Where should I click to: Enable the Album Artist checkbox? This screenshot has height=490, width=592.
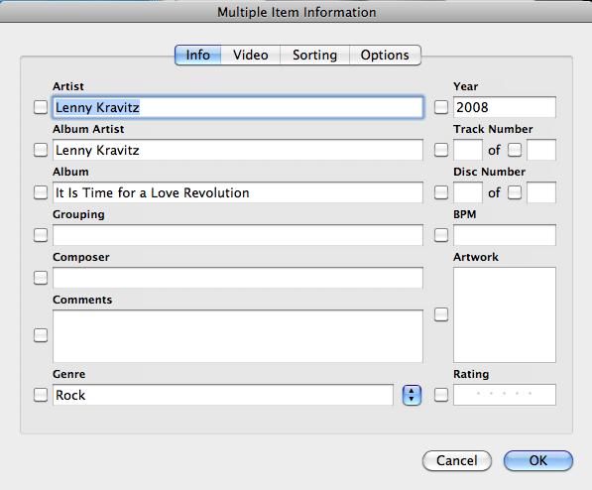(x=41, y=150)
